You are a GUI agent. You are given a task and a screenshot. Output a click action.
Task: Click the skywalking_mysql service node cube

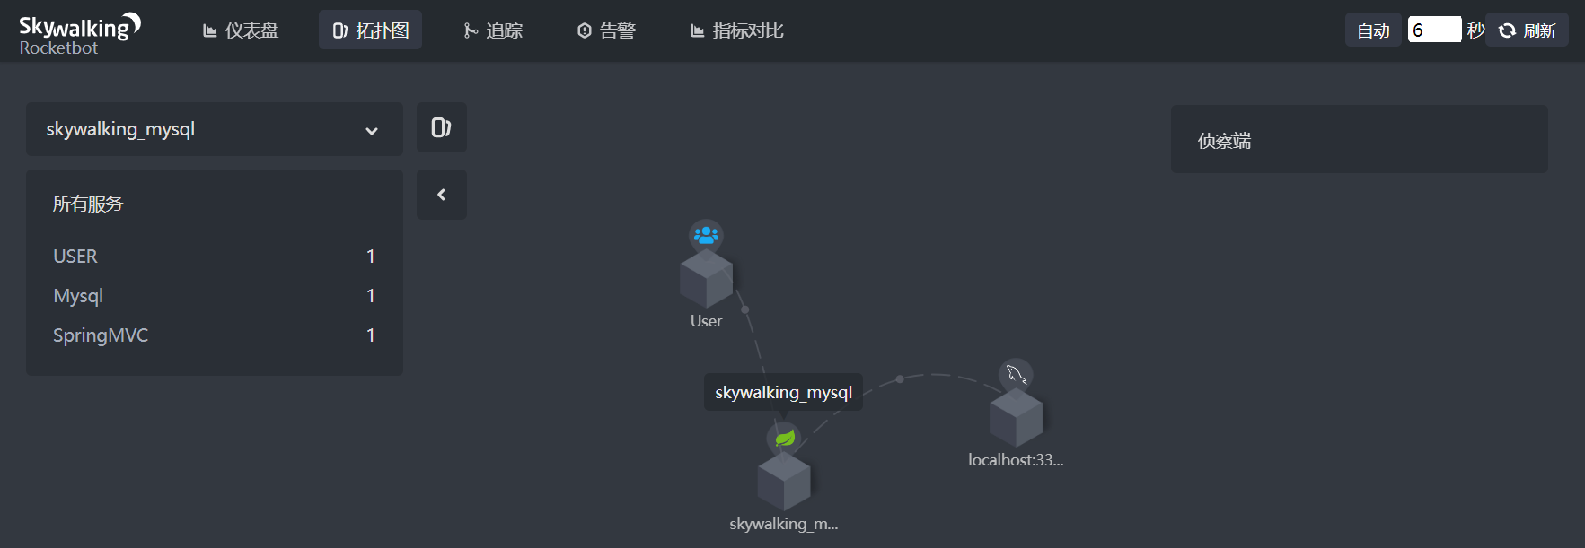click(x=784, y=481)
